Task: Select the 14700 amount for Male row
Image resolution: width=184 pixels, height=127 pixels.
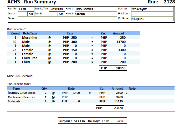Action: (x=121, y=42)
